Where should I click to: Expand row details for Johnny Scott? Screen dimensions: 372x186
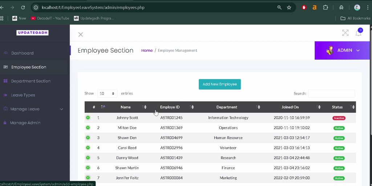pyautogui.click(x=88, y=118)
